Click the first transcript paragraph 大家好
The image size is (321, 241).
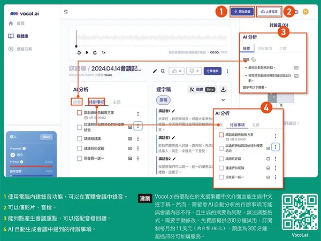pyautogui.click(x=185, y=124)
